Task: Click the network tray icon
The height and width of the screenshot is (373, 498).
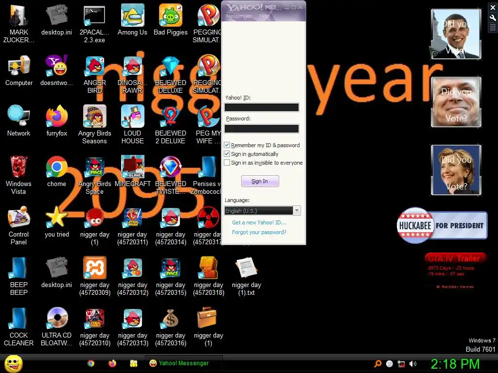Action: (401, 364)
